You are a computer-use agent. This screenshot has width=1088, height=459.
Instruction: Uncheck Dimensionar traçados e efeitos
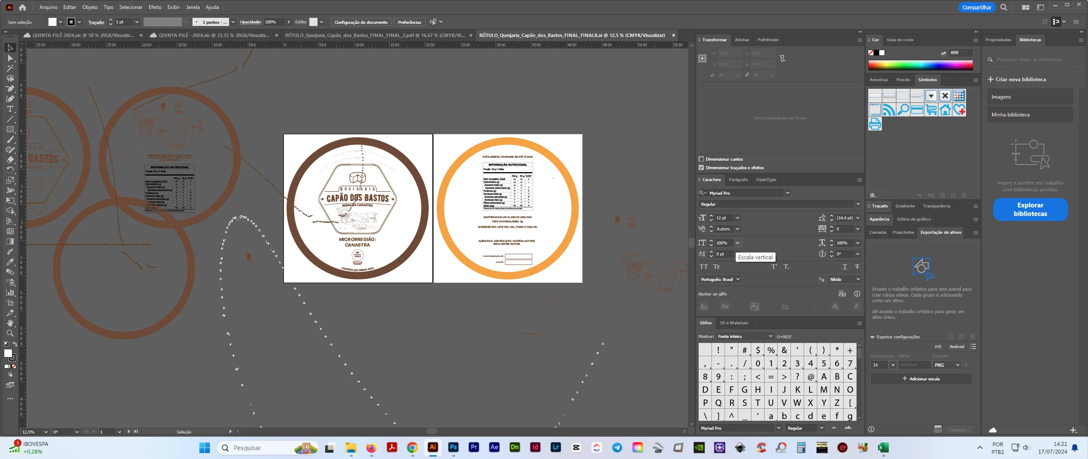[x=701, y=167]
